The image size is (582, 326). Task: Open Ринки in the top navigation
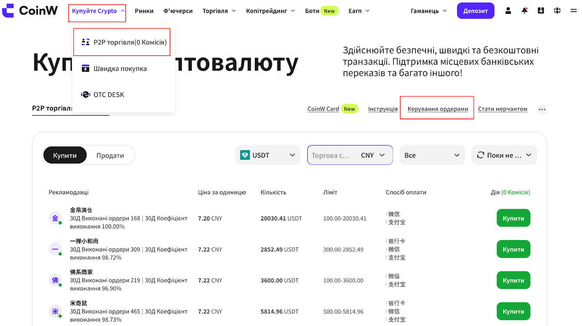point(144,11)
